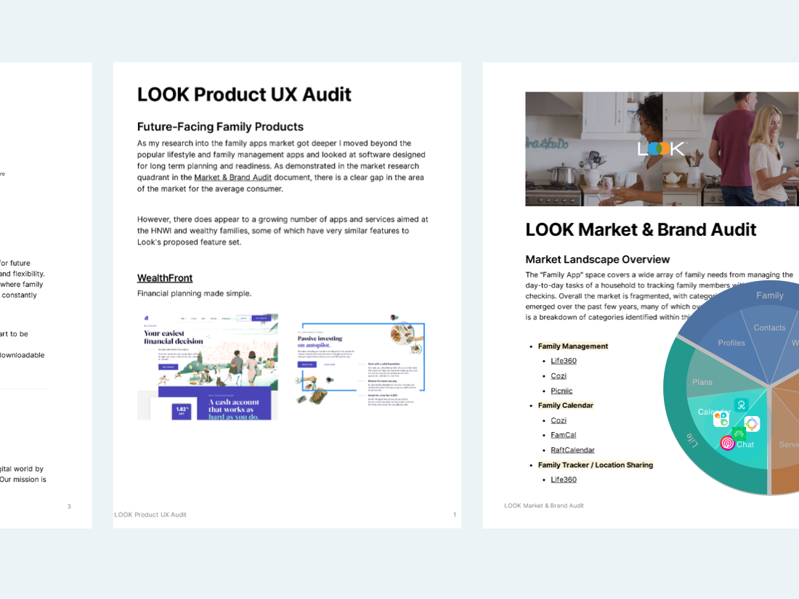Viewport: 799px width, 599px height.
Task: Open the FamCal link
Action: point(564,435)
